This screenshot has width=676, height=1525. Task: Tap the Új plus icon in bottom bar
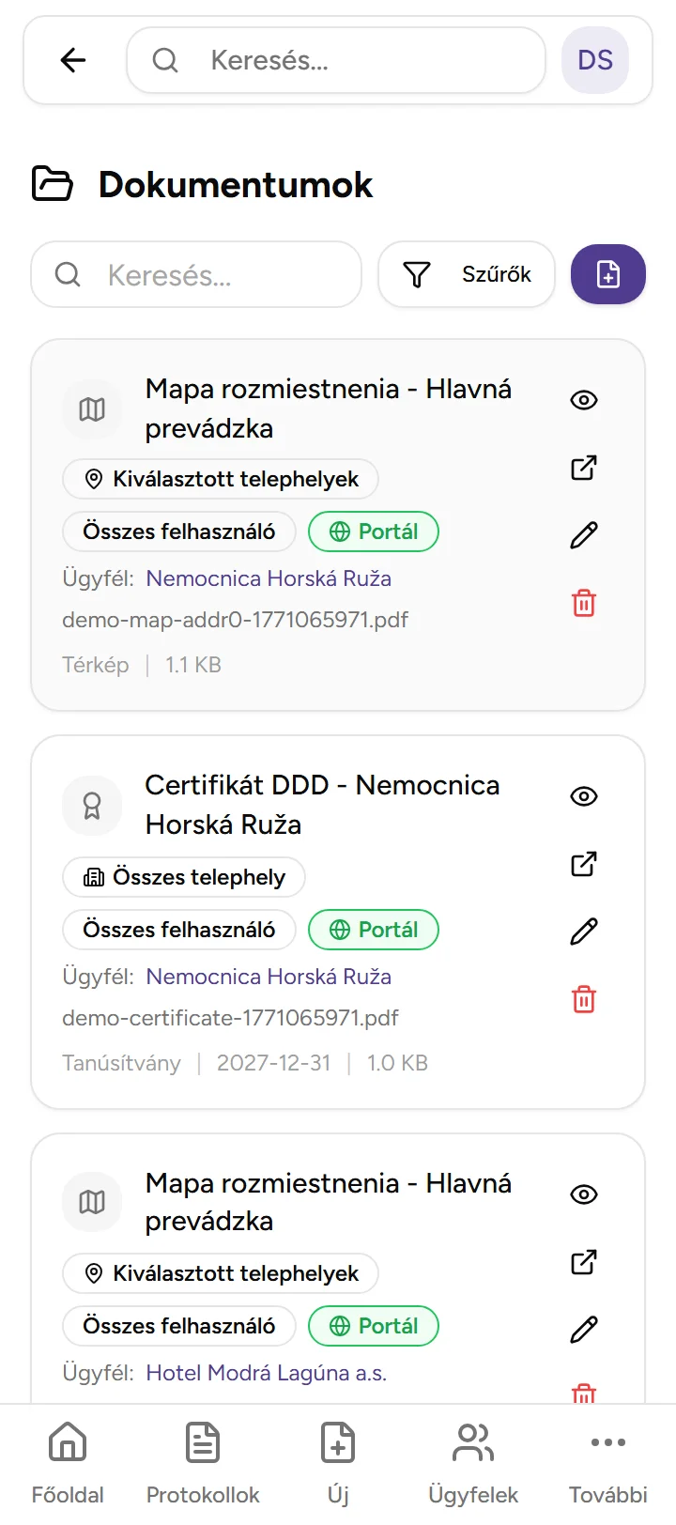[337, 1441]
